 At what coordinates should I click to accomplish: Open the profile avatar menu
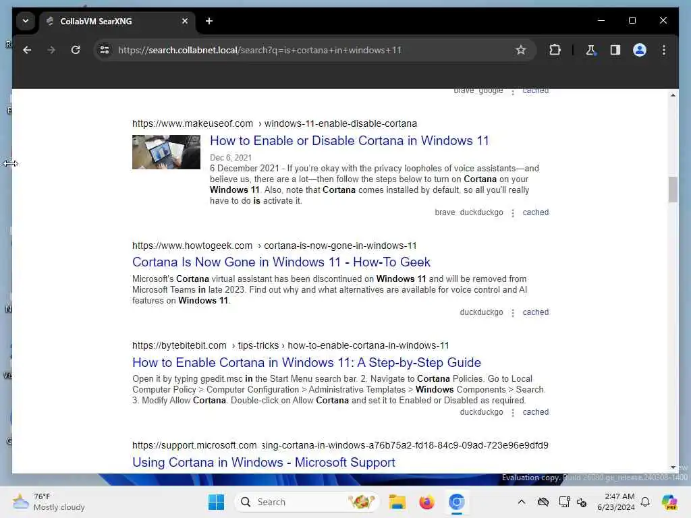click(x=640, y=50)
